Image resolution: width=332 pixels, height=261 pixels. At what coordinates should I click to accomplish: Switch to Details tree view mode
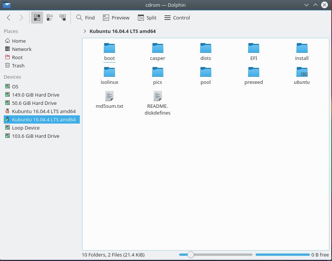(63, 18)
